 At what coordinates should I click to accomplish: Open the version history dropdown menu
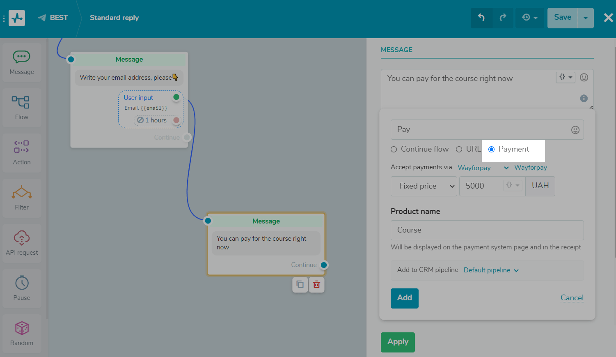(x=529, y=18)
